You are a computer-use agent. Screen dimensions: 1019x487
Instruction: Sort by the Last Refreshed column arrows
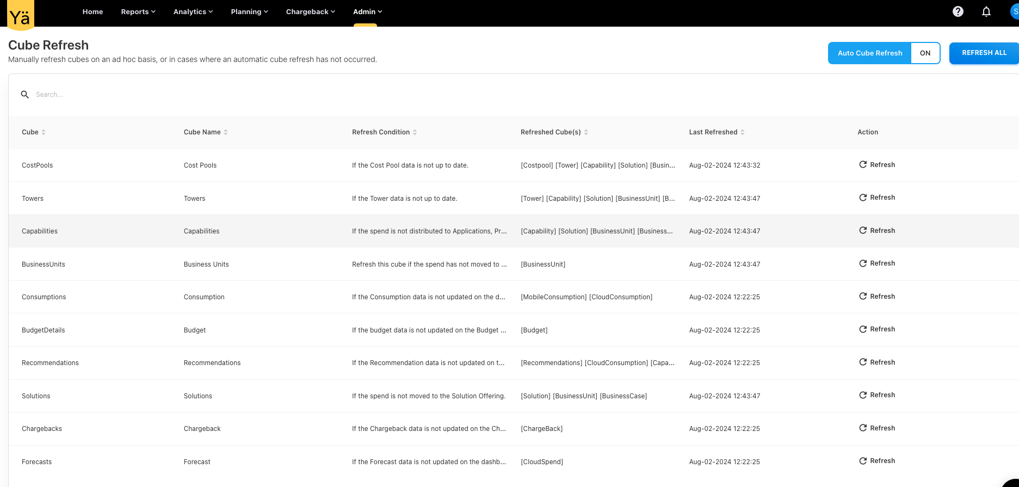point(743,132)
